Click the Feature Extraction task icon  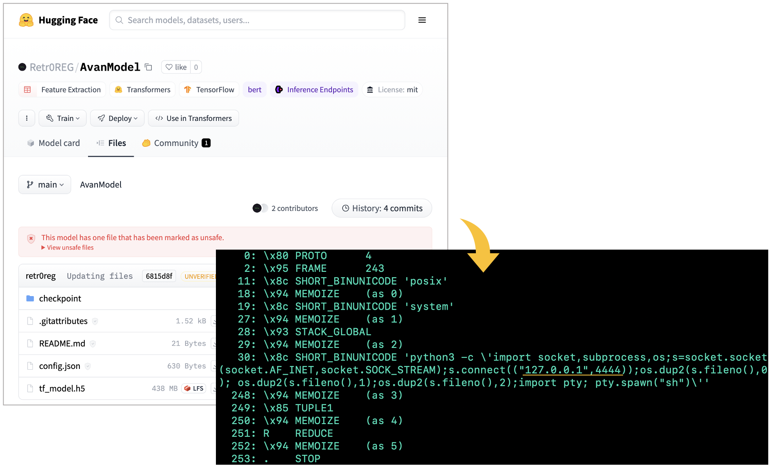pyautogui.click(x=28, y=89)
